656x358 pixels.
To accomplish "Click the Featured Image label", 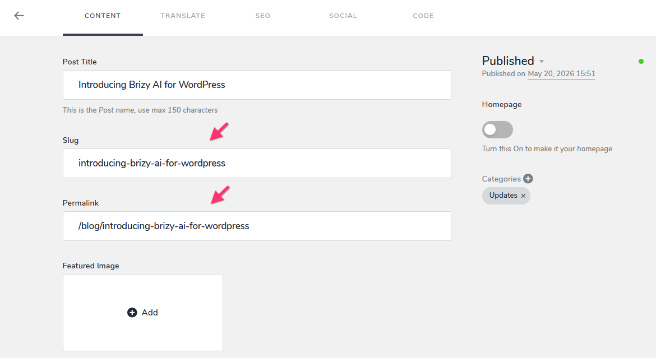I will tap(91, 266).
